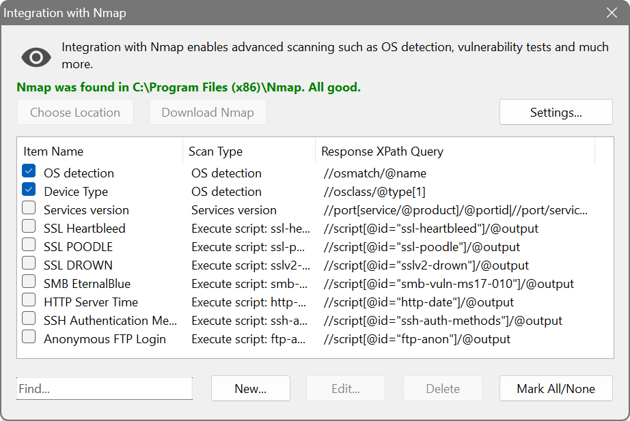This screenshot has width=630, height=421.
Task: Sort by Response XPath Query column header
Action: pos(455,151)
